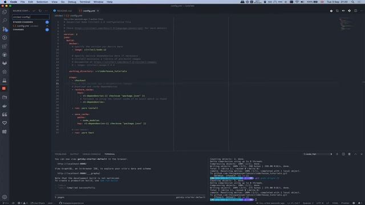Open the folder icon in activity bar
The height and width of the screenshot is (205, 365).
pos(5,97)
